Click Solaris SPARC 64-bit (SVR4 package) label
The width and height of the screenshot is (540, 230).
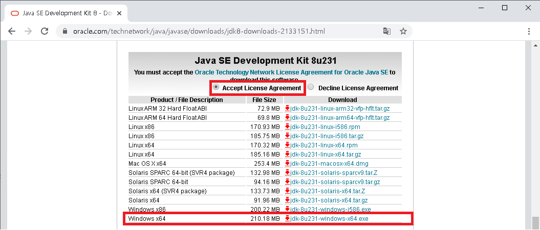(x=182, y=173)
